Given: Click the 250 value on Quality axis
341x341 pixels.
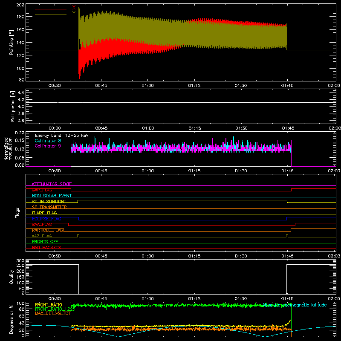Looking at the screenshot, I should point(20,265).
